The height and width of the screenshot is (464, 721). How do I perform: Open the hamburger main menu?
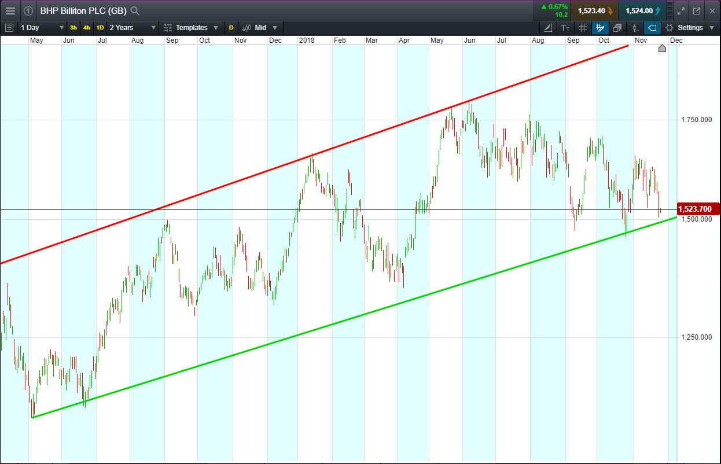10,10
